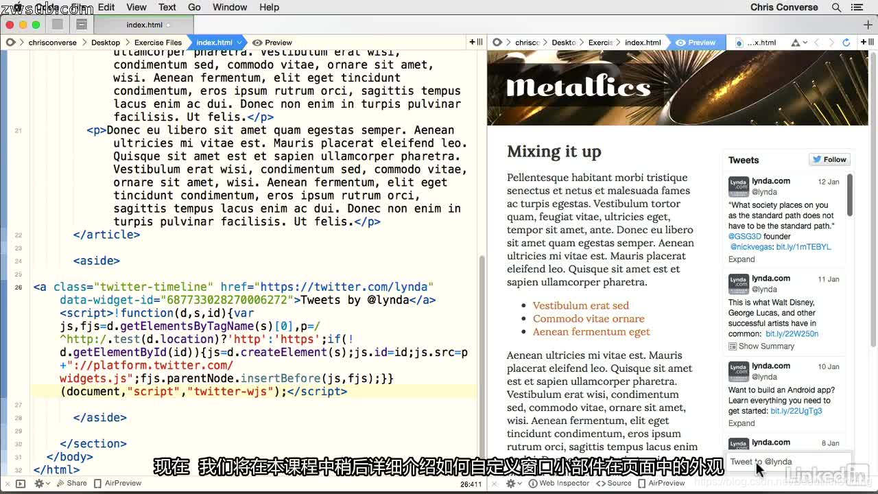Open the Help menu
This screenshot has height=494, width=878.
coord(269,7)
